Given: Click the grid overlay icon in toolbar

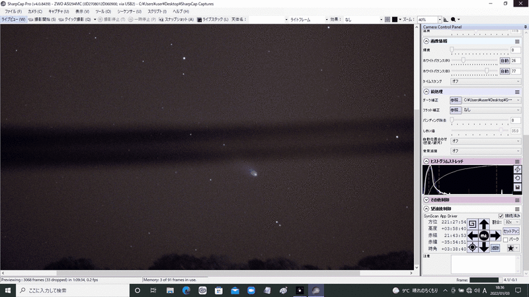Looking at the screenshot, I should pos(387,20).
